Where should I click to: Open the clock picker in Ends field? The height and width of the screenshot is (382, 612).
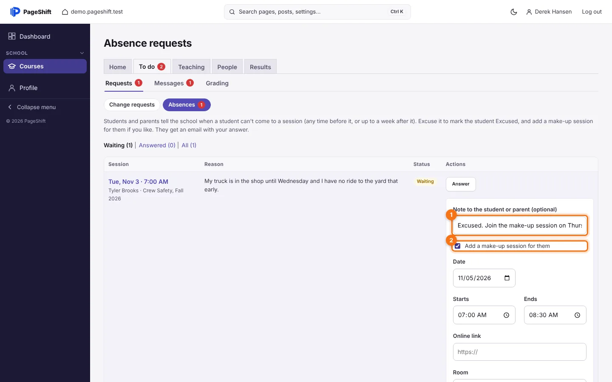[x=577, y=315]
